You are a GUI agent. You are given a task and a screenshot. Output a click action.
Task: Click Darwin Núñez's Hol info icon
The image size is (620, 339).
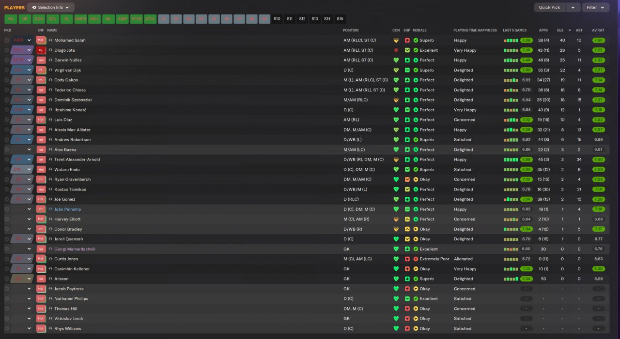pos(41,60)
